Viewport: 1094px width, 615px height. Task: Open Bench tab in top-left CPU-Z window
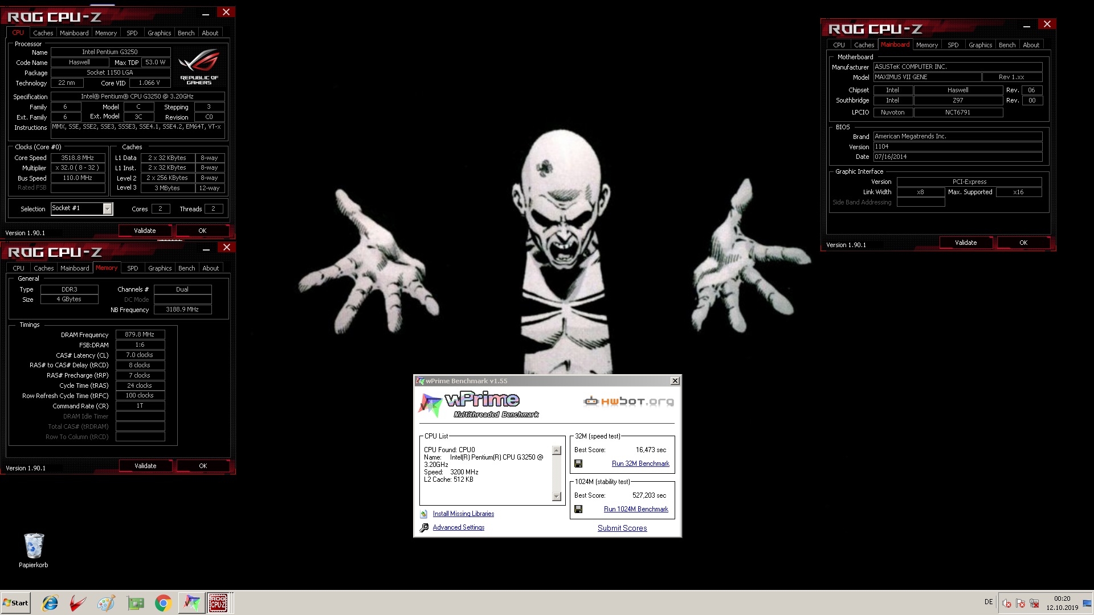pos(186,33)
